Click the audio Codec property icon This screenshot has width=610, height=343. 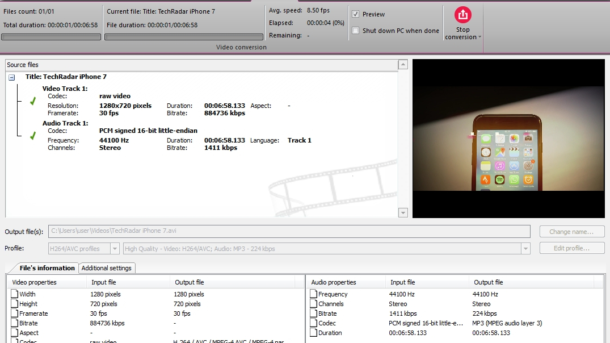coord(314,323)
